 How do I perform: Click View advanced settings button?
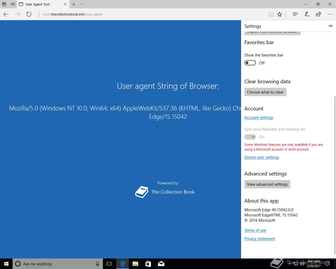tap(267, 184)
